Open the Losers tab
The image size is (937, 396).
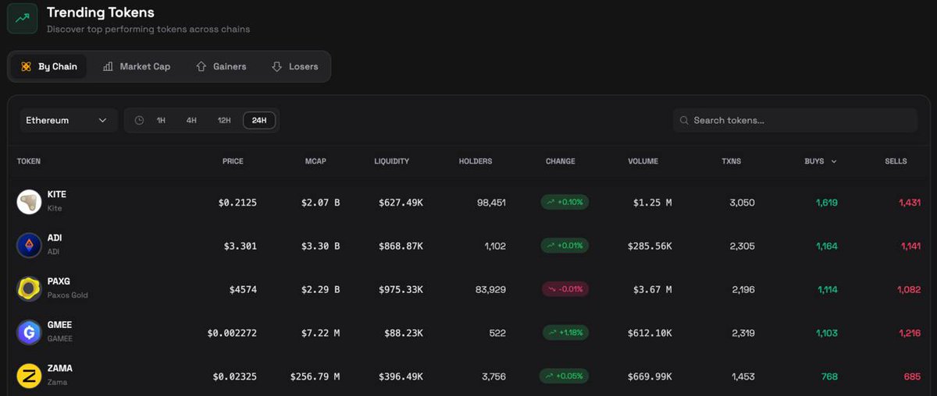click(x=295, y=67)
